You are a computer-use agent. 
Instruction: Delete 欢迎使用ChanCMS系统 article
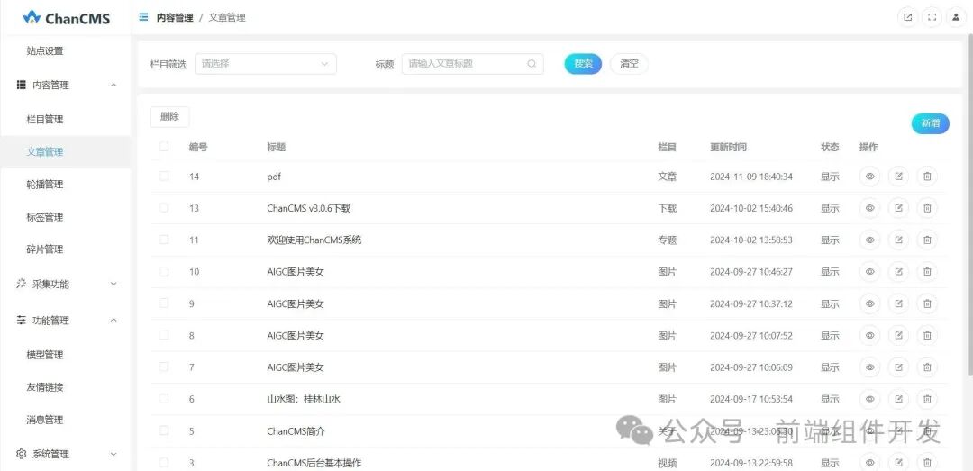927,240
